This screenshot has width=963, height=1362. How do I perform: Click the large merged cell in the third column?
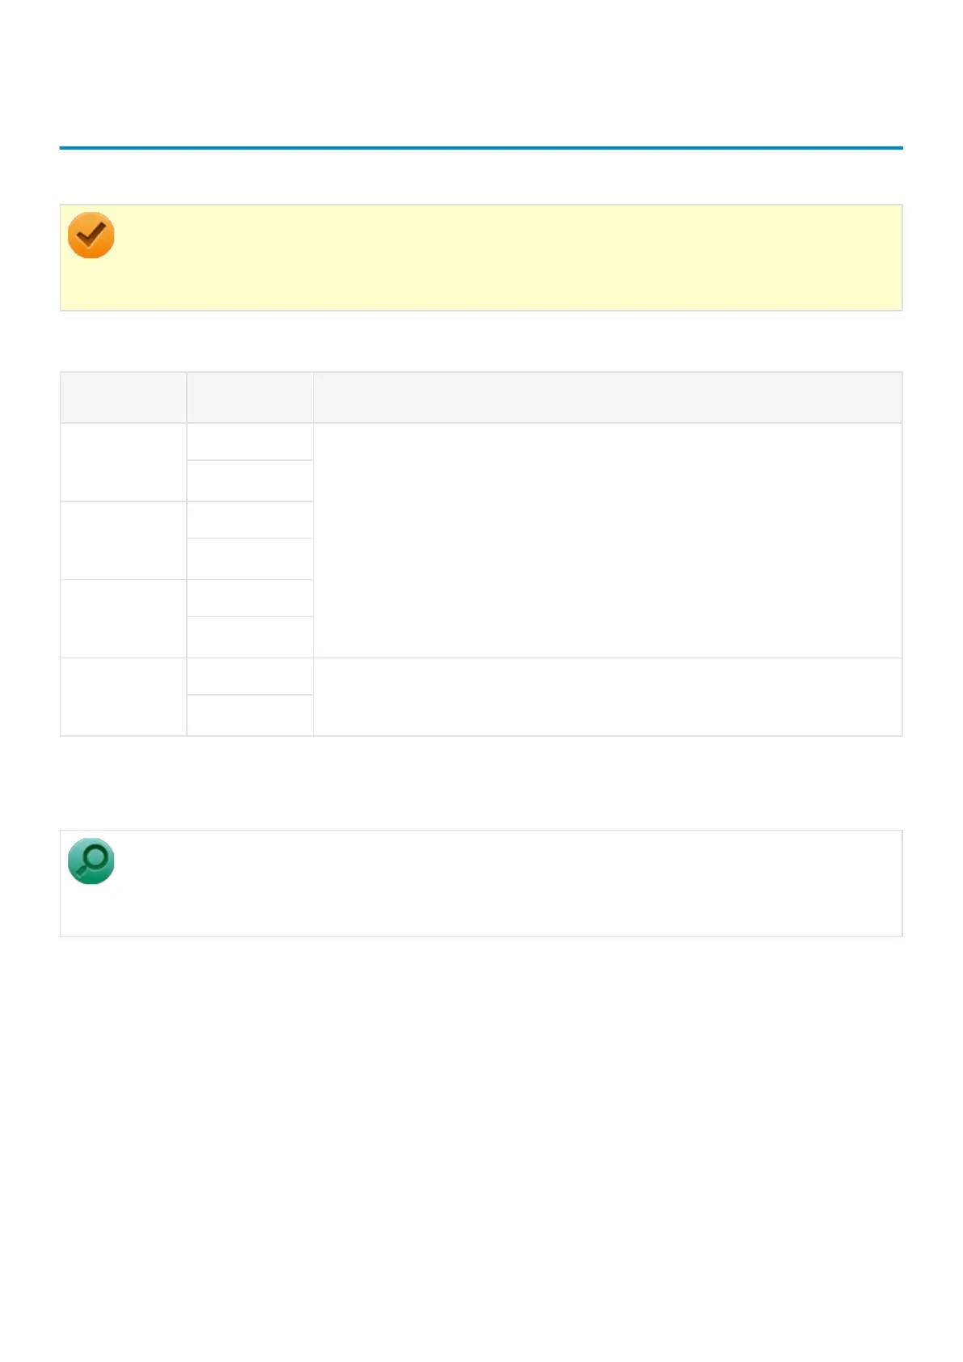point(607,540)
